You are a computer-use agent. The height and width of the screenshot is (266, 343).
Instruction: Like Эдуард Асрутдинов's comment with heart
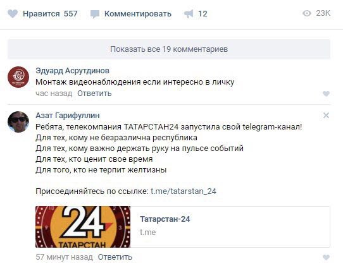326,94
